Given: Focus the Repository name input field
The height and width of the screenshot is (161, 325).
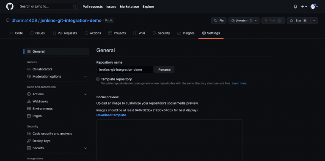Looking at the screenshot, I should pos(125,70).
